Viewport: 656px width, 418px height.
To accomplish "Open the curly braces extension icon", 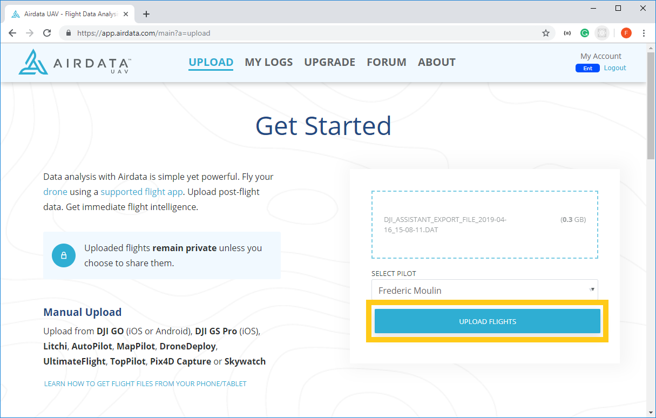I will click(x=567, y=33).
